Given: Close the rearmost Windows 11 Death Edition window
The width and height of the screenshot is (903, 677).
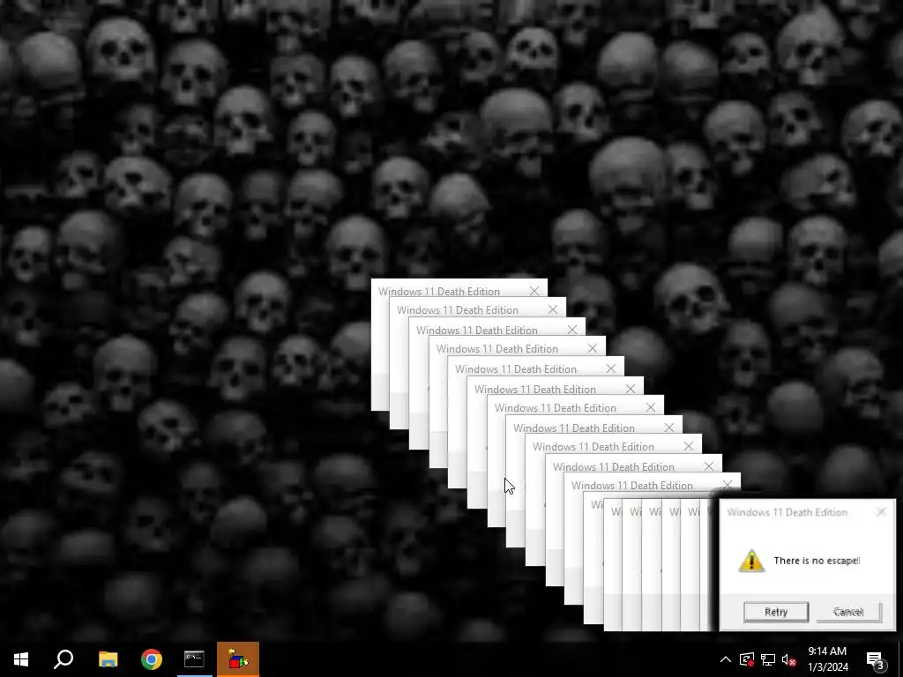Looking at the screenshot, I should (x=534, y=291).
